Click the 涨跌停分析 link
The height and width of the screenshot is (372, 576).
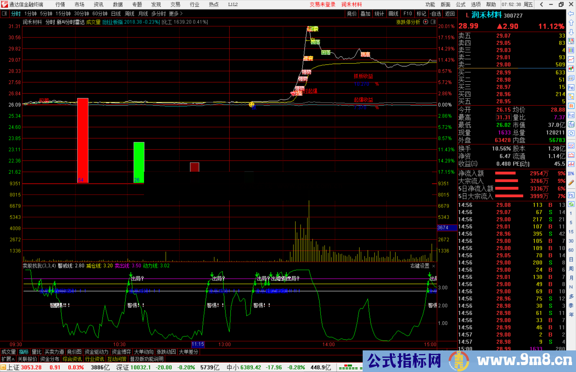(x=408, y=22)
